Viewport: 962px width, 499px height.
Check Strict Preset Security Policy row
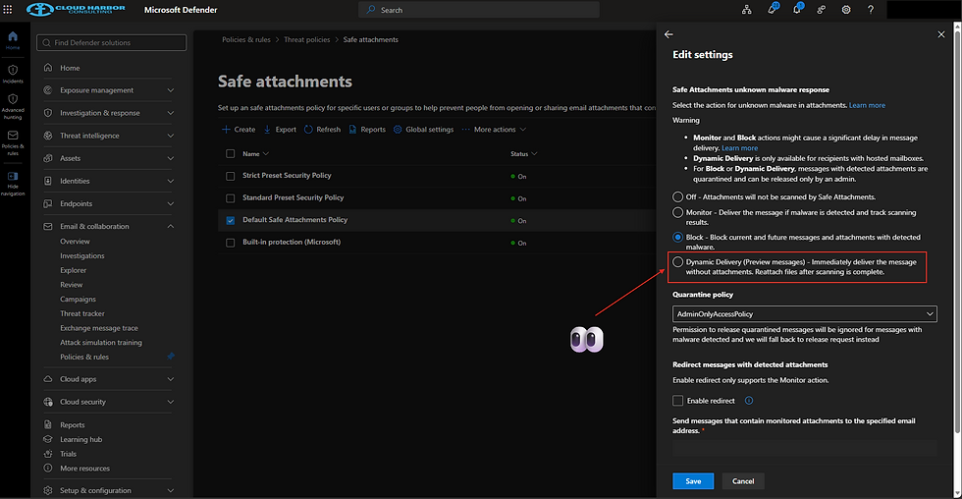230,176
